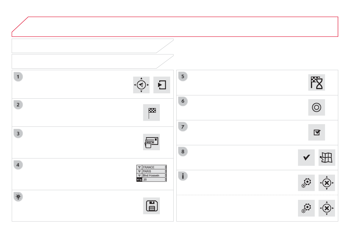Viewport: 350px width, 233px height.
Task: Click the gears settings icon beside the info badge
Action: pos(306,183)
